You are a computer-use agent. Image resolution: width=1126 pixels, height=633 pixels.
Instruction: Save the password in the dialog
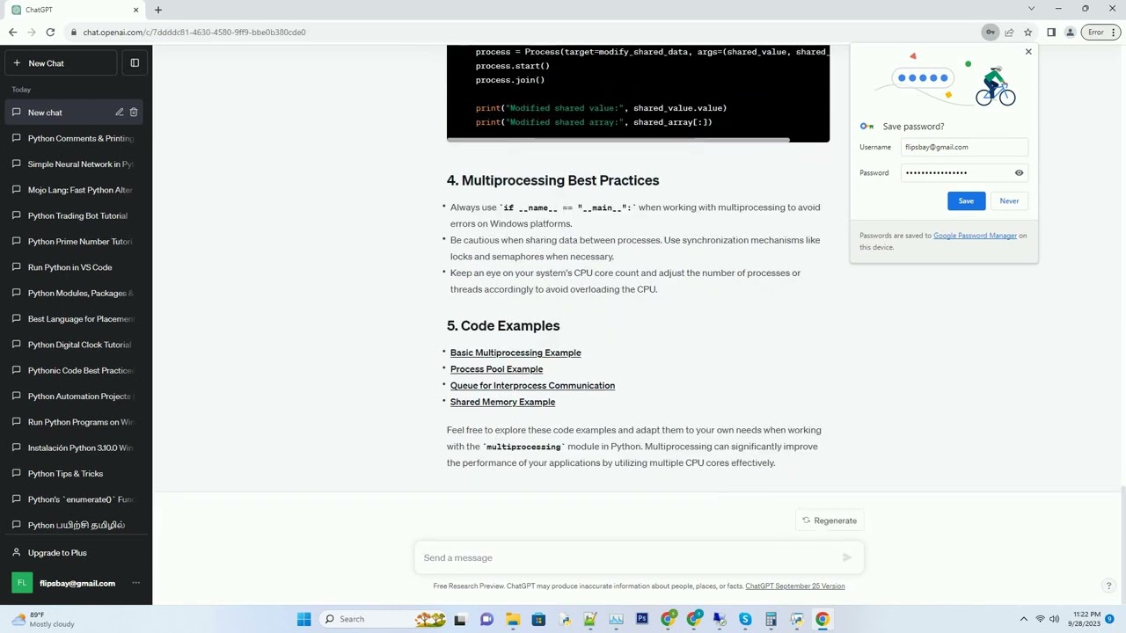[x=966, y=201]
